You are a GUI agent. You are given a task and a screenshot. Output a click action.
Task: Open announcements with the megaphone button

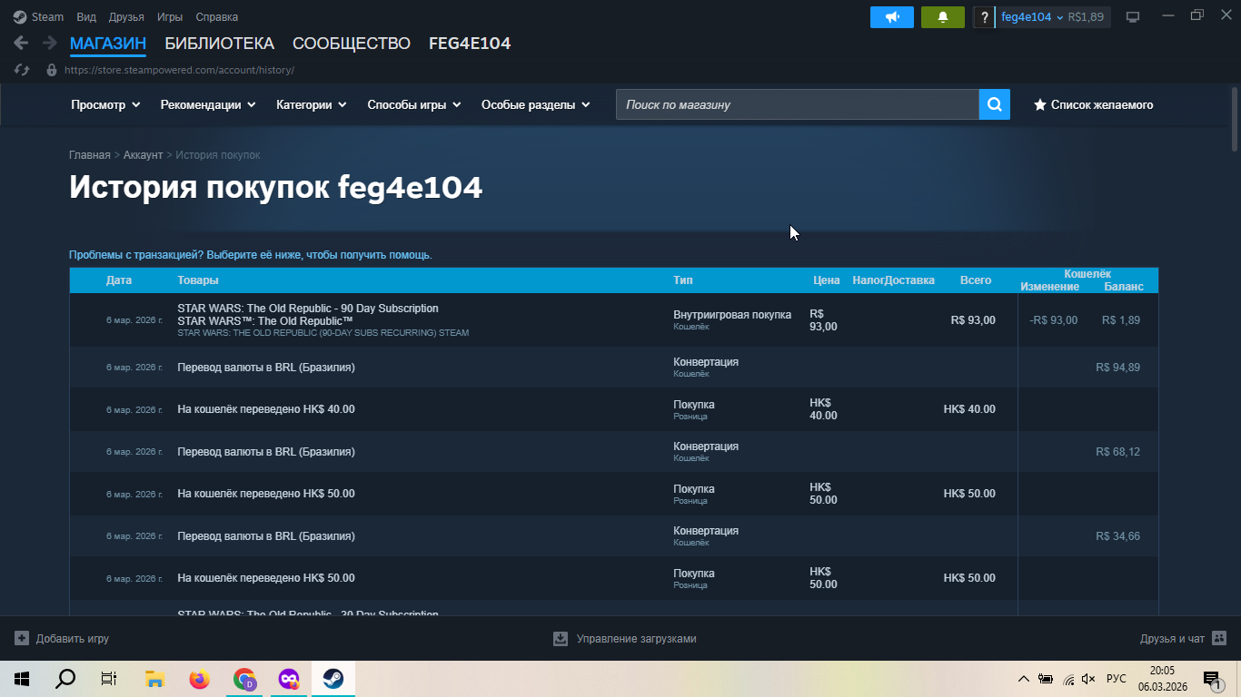click(x=892, y=17)
